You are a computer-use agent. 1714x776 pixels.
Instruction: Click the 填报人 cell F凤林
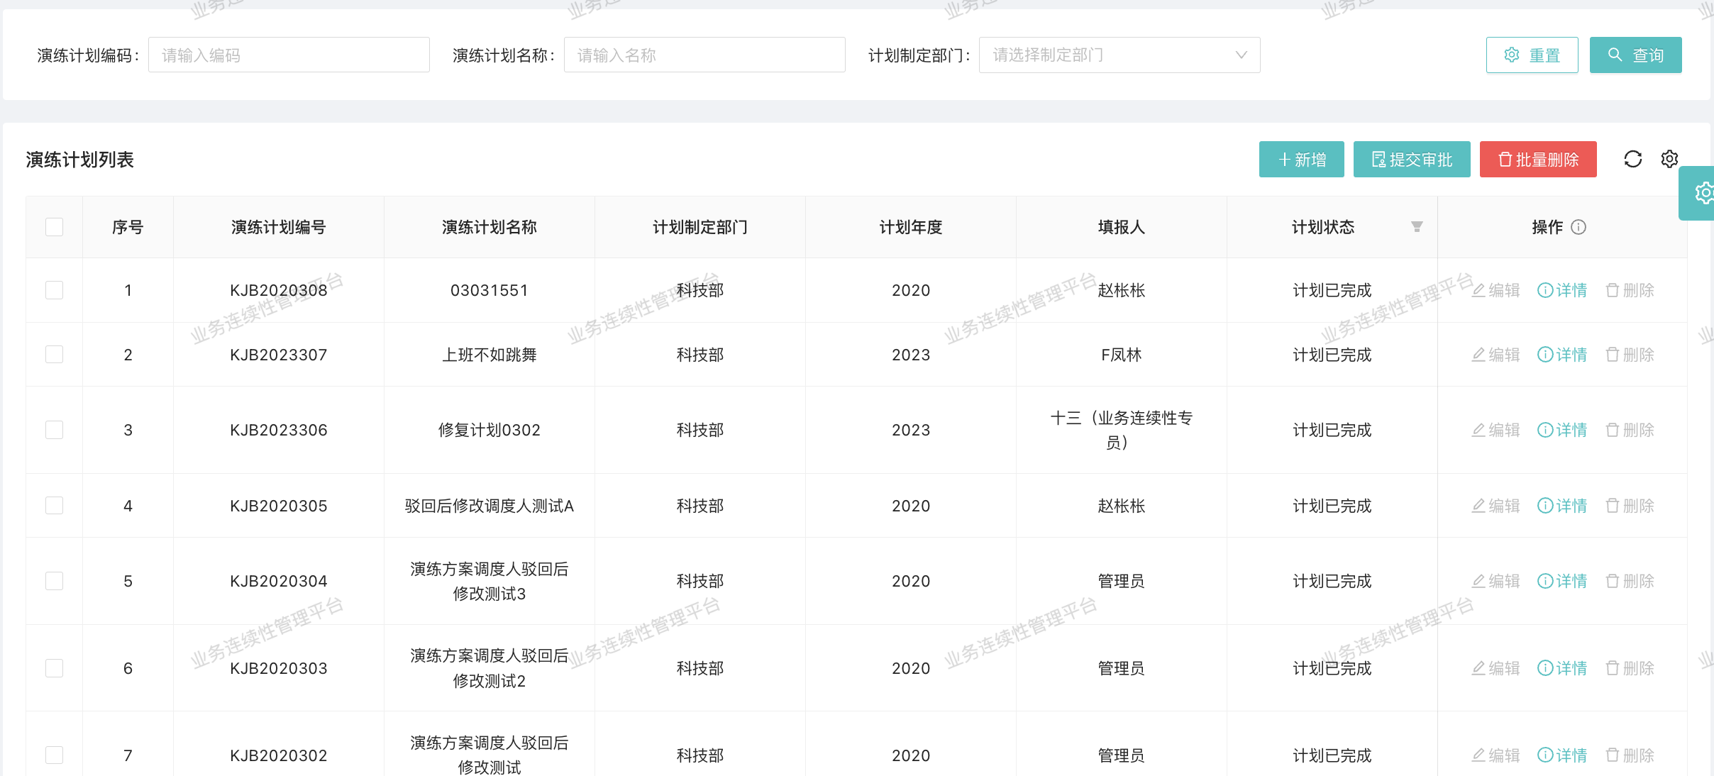tap(1121, 355)
